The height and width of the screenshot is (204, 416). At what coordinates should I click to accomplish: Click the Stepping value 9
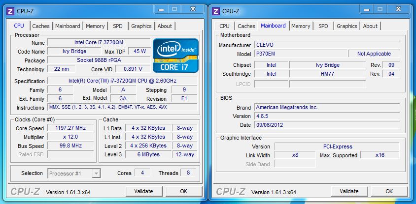(184, 89)
